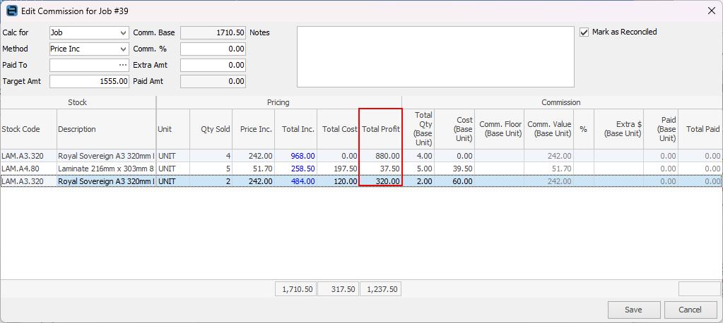Click the Commission group header
The image size is (723, 323).
561,102
